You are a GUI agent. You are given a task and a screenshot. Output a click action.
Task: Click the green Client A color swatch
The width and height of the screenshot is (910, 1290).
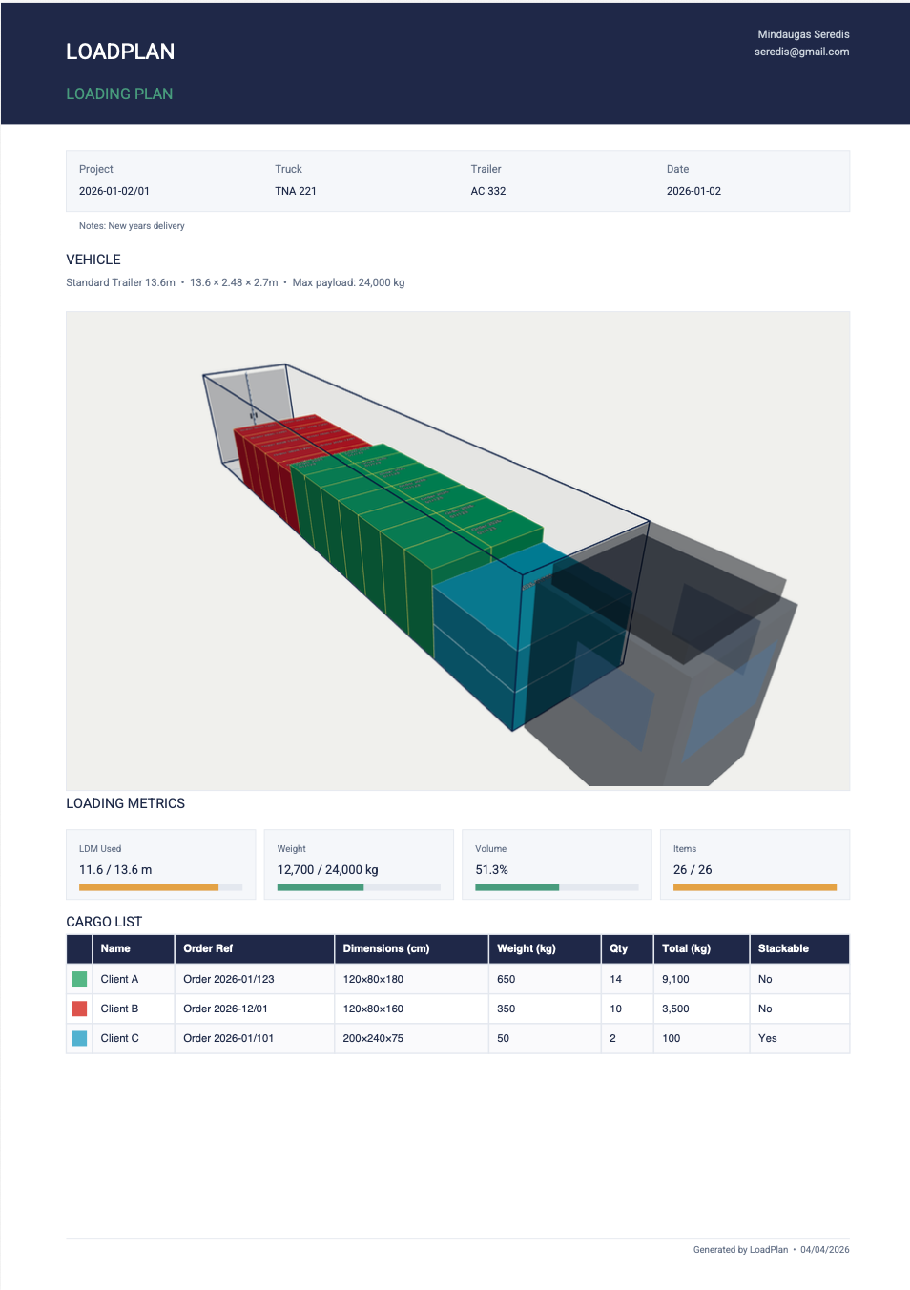(x=79, y=979)
